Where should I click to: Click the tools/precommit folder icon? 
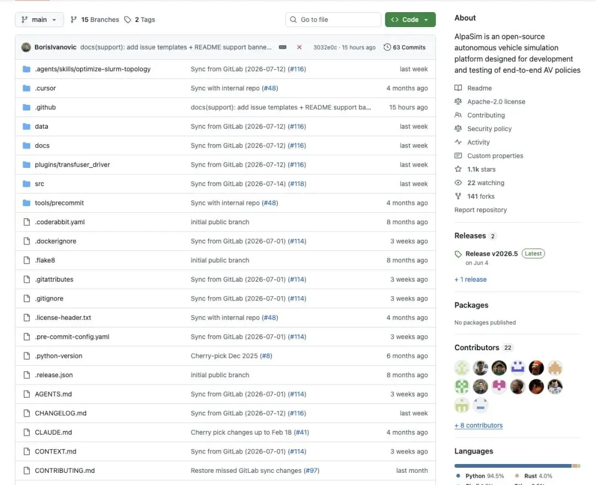(26, 203)
